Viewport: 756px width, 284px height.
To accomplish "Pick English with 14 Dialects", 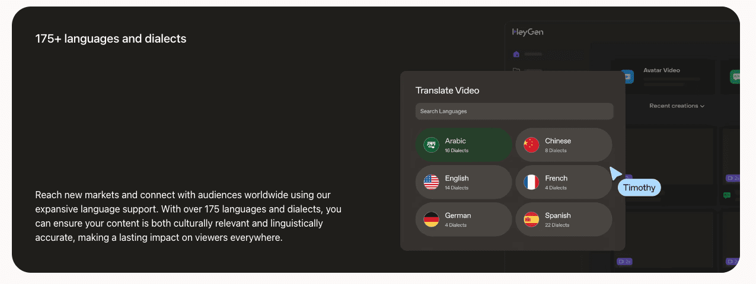I will [x=464, y=182].
